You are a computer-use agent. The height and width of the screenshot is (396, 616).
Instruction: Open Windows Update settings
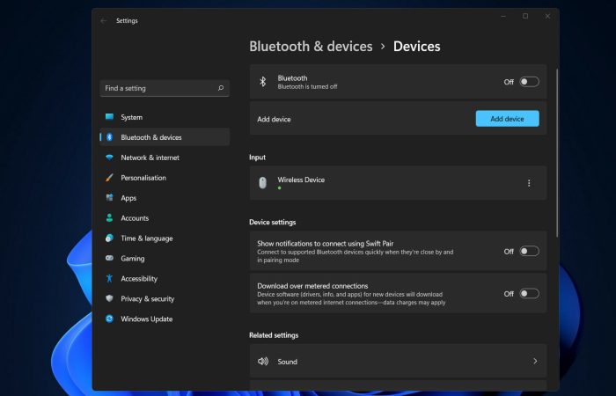point(165,319)
